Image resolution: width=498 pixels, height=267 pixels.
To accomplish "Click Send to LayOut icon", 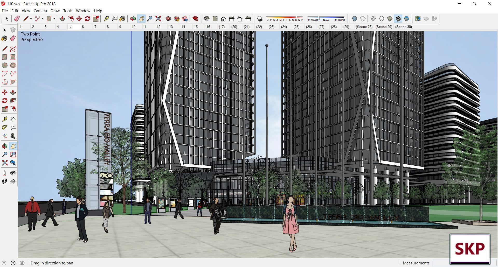I will (x=185, y=19).
